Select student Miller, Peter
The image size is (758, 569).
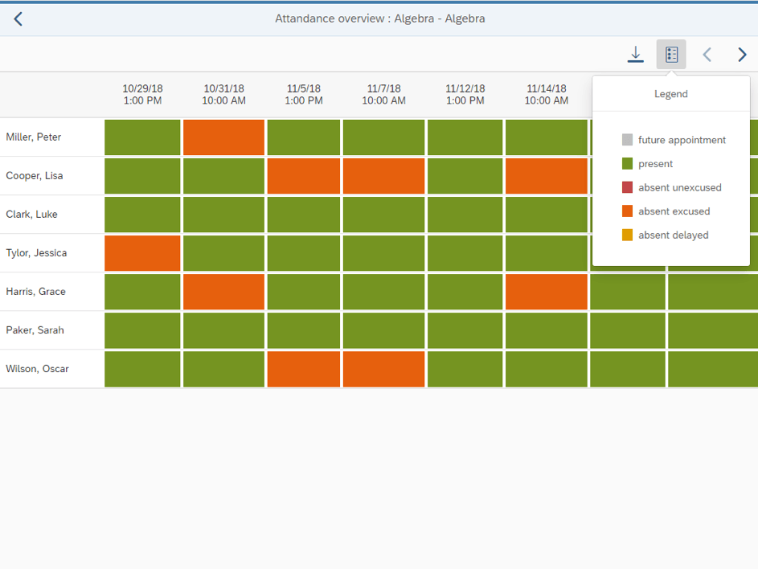[x=34, y=137]
